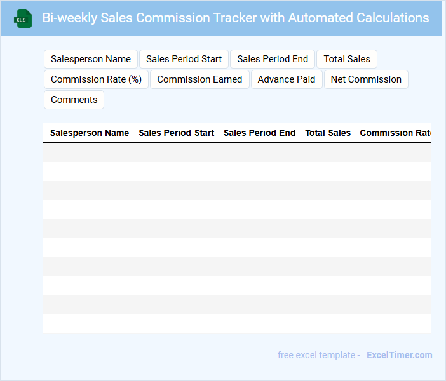Click the last empty table row
Image resolution: width=446 pixels, height=381 pixels.
click(237, 324)
